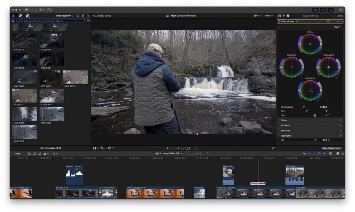Click Save Effects Preset button

331,148
